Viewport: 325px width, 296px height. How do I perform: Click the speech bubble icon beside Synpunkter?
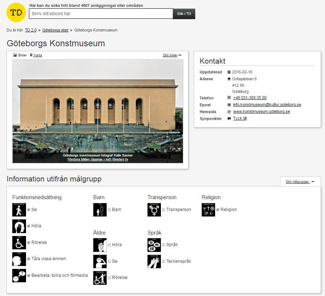pyautogui.click(x=229, y=119)
